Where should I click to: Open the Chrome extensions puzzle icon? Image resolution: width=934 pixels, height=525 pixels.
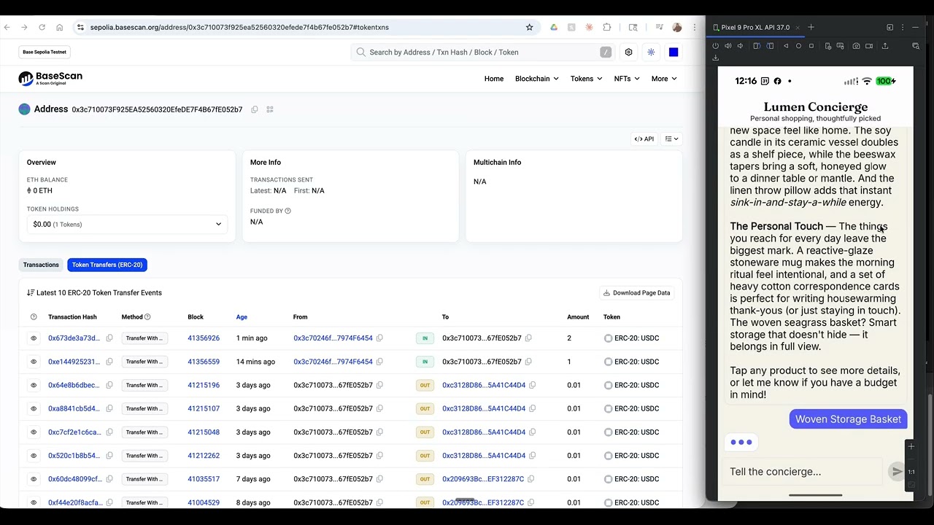(606, 27)
